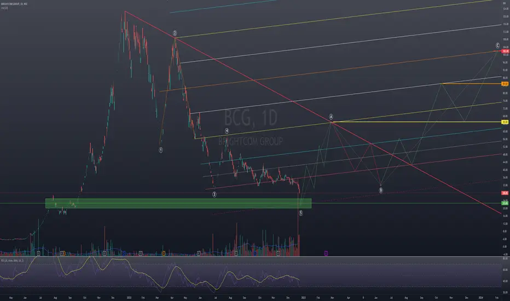Click the purple future event marker
This screenshot has height=301, width=510.
[x=326, y=253]
